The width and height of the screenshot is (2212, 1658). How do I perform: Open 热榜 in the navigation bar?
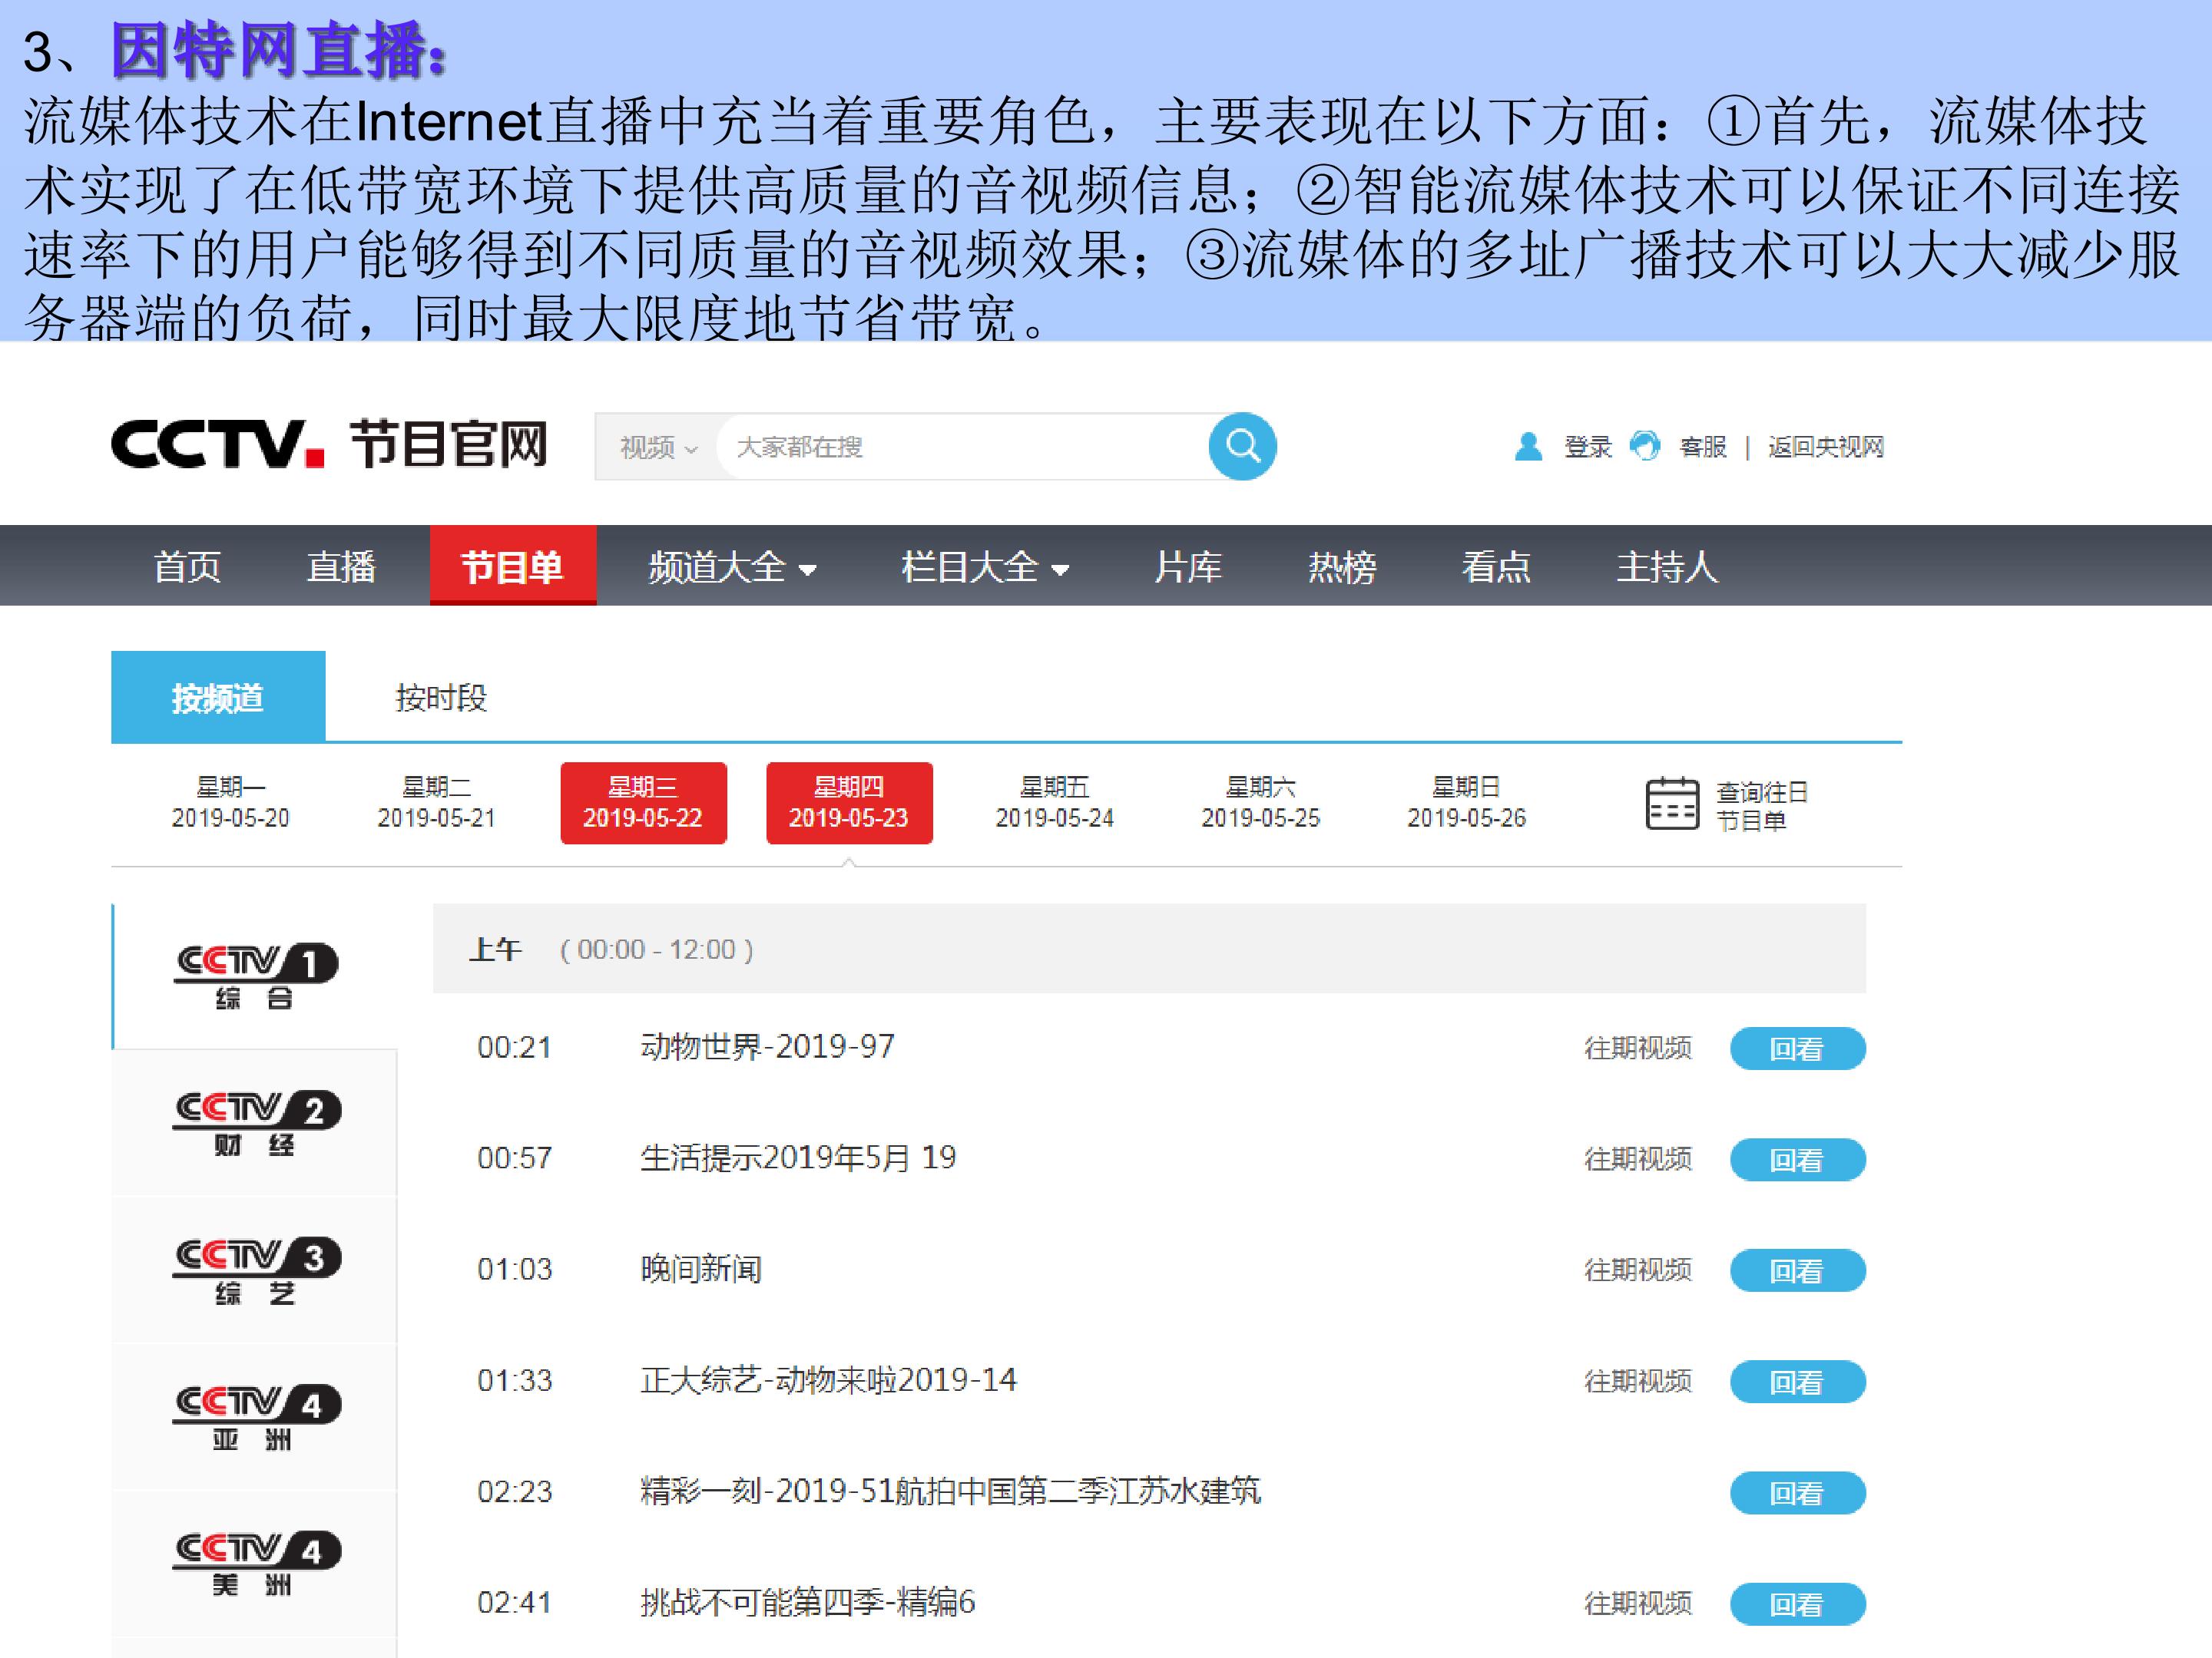(x=1342, y=566)
